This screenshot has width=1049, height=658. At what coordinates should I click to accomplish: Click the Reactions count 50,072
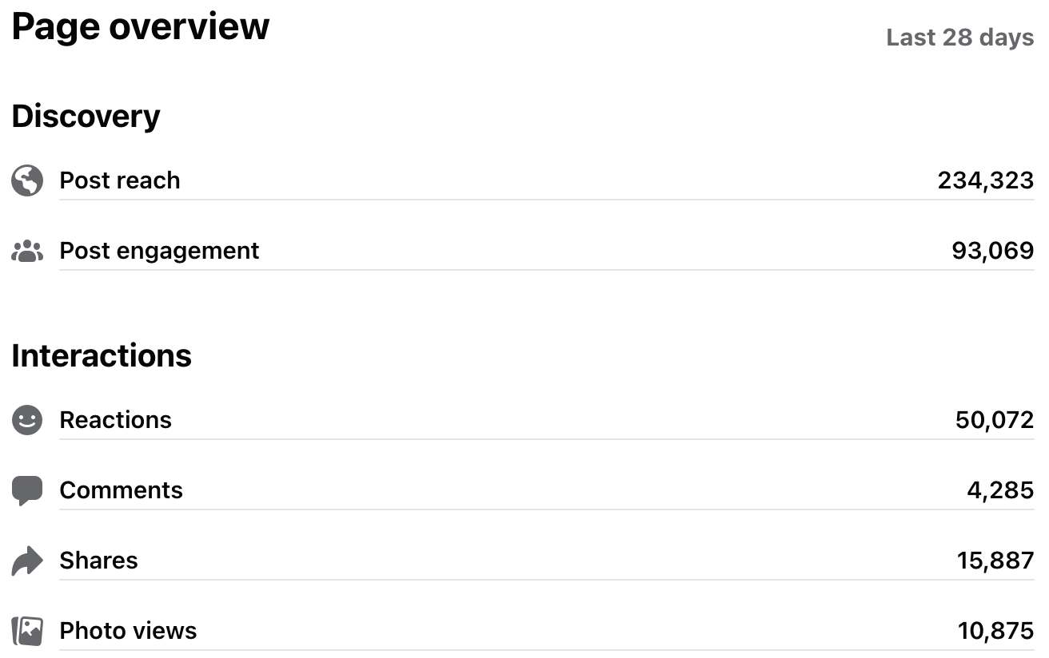click(x=994, y=420)
